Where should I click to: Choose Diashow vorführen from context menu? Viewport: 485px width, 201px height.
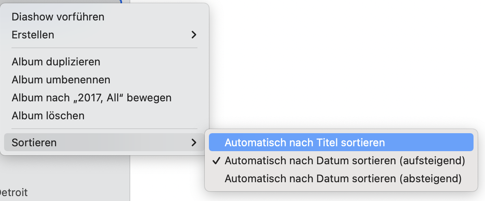click(x=58, y=17)
